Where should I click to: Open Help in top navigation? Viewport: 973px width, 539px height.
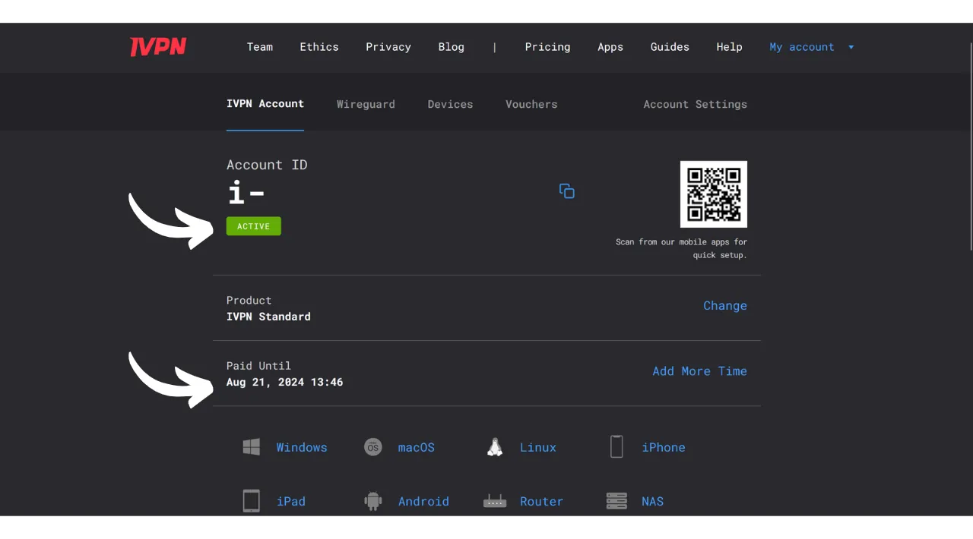pyautogui.click(x=729, y=47)
